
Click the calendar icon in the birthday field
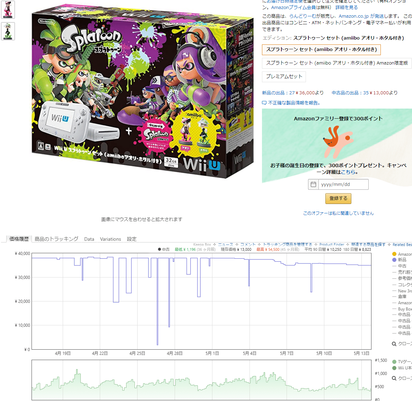point(313,185)
